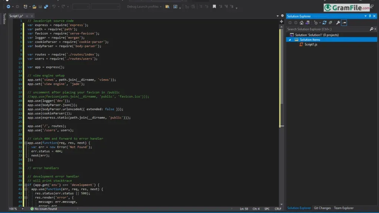379x213 pixels.
Task: Click the Save All double-disk icon
Action: point(46,7)
